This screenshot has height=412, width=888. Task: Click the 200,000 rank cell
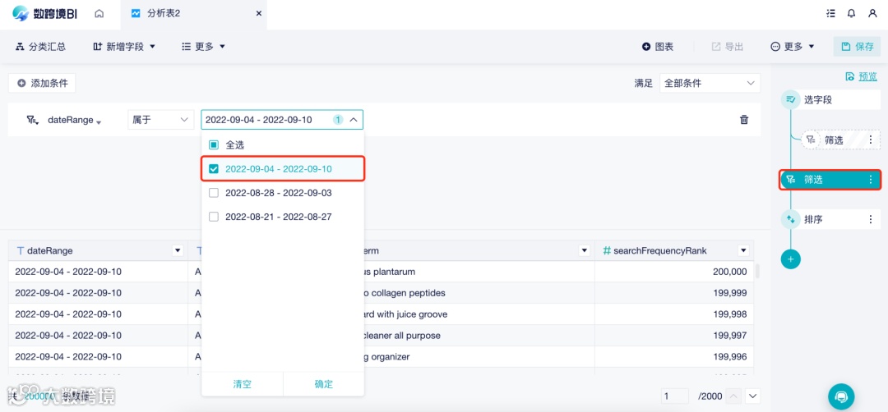coord(674,272)
